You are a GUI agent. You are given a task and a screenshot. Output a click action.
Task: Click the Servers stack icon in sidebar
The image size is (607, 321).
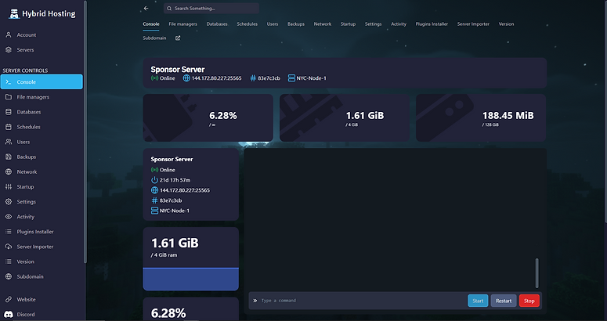point(9,50)
